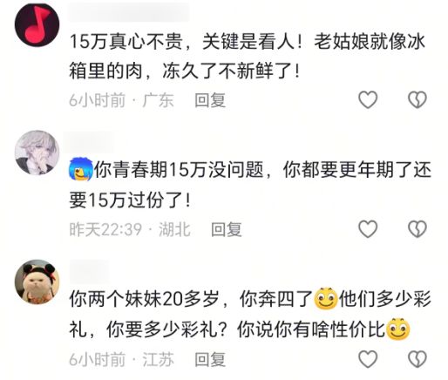448x380 pixels.
Task: Open blurred username above 15万真心不贵 comment
Action: tap(129, 13)
